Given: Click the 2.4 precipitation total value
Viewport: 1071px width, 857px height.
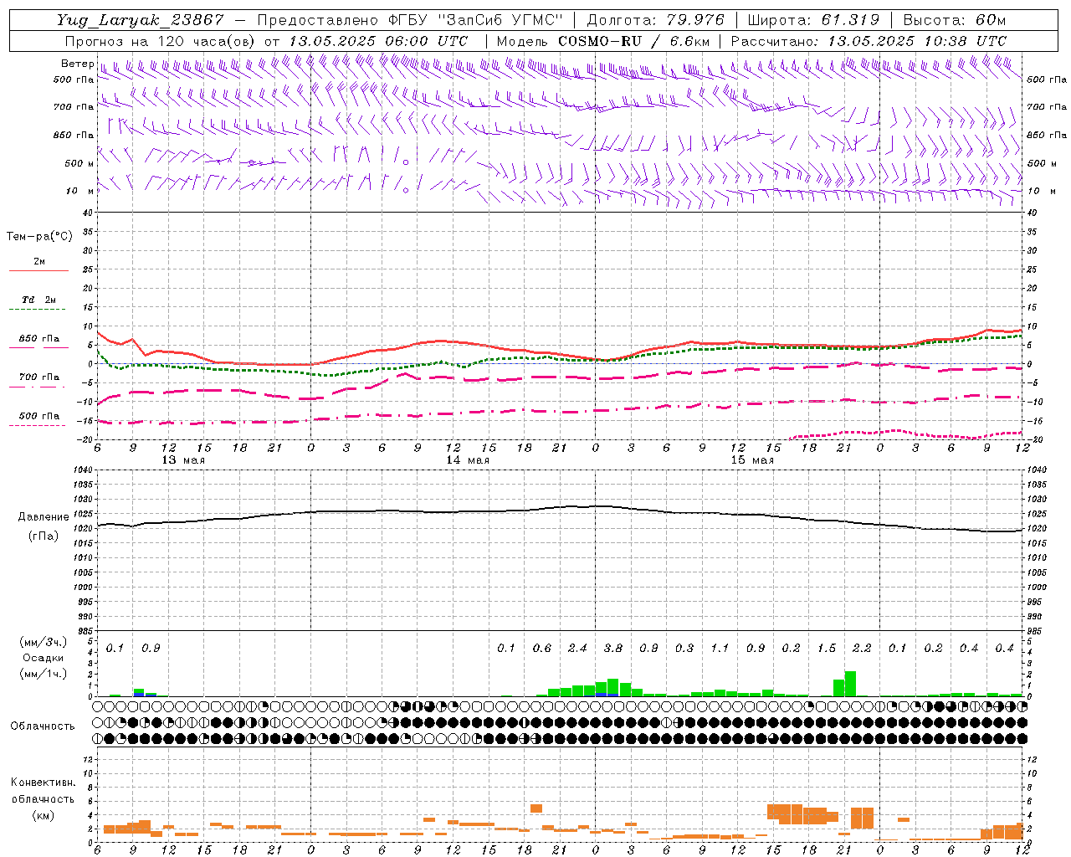Looking at the screenshot, I should coord(577,648).
